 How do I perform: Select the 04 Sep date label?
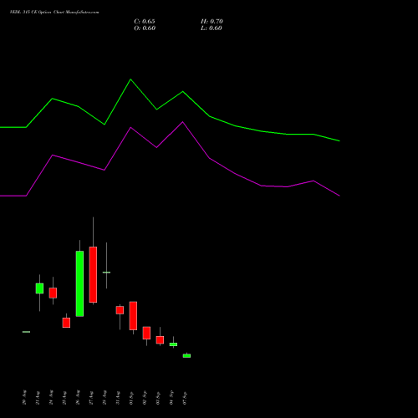point(171,397)
